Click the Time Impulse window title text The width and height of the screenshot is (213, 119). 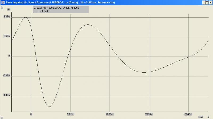click(60, 2)
